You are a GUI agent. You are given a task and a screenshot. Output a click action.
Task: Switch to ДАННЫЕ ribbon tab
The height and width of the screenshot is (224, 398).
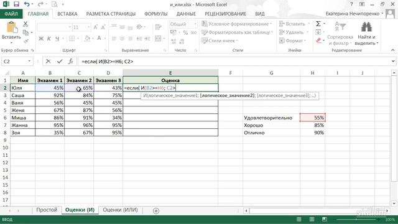pyautogui.click(x=186, y=14)
